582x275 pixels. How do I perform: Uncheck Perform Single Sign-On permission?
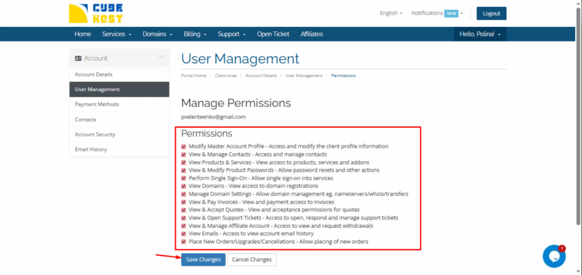click(x=184, y=178)
